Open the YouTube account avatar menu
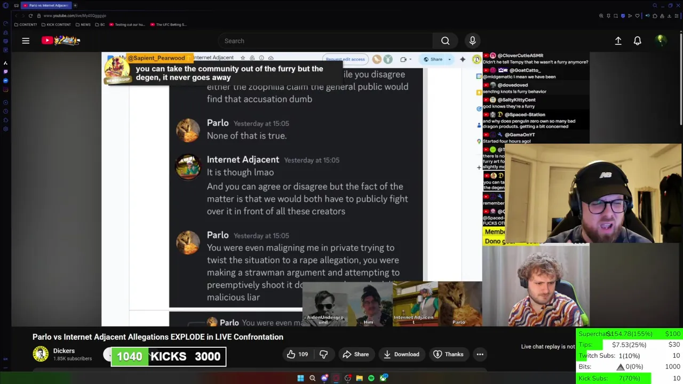This screenshot has width=683, height=384. click(661, 41)
